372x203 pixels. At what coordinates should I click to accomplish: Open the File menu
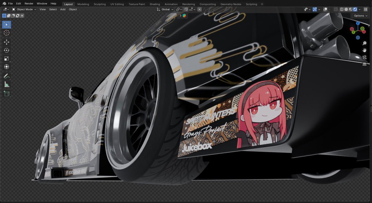pyautogui.click(x=11, y=4)
